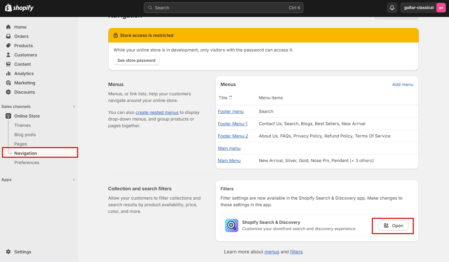Expand the Sales channels section chevron
Viewport: 449px width, 262px height.
pyautogui.click(x=74, y=107)
